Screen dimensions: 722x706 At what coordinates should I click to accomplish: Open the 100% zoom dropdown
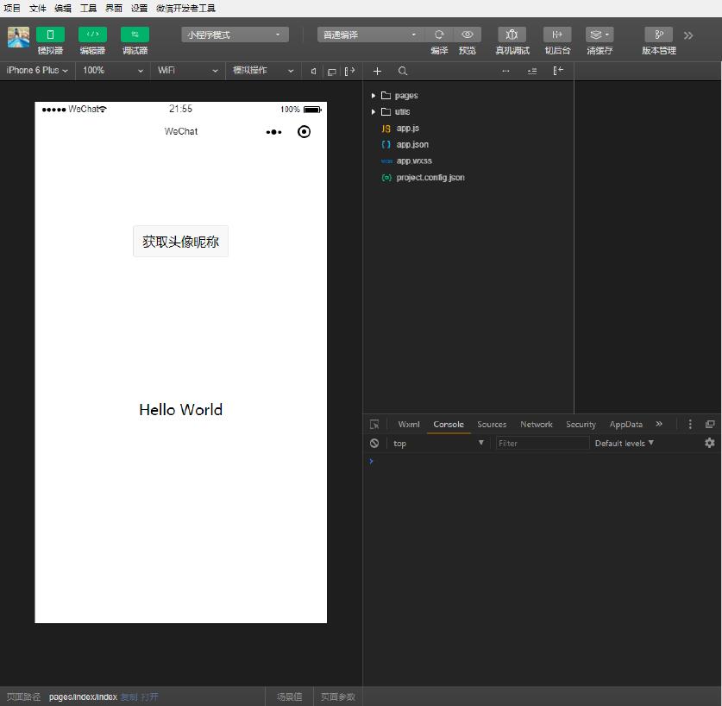pyautogui.click(x=113, y=71)
